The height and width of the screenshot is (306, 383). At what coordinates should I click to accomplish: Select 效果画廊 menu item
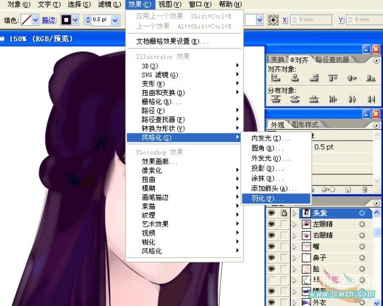184,162
